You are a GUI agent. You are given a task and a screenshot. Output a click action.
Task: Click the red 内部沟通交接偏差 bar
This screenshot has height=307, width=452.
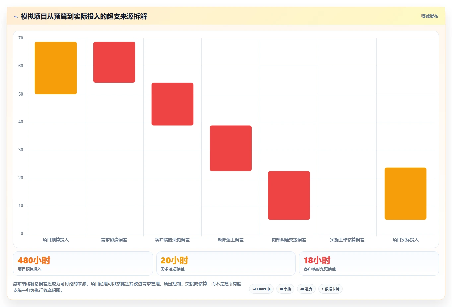click(x=289, y=195)
